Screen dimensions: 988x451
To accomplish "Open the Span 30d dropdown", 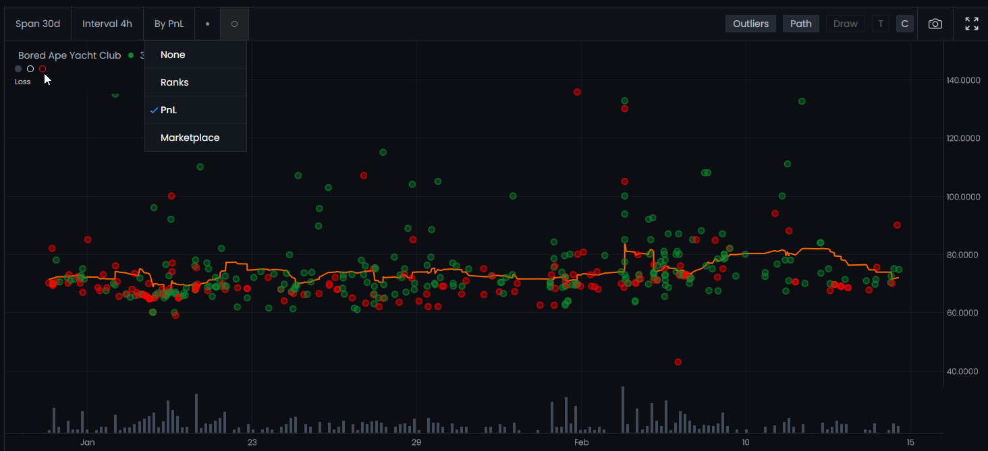I will tap(38, 24).
